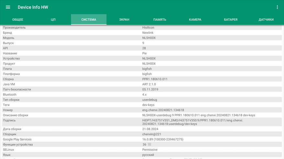Open the ПАМЯТЬ tab

point(160,19)
